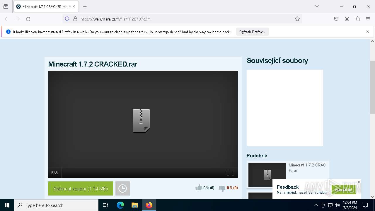375x211 pixels.
Task: Click the scrollbar up arrow
Action: pos(372,41)
